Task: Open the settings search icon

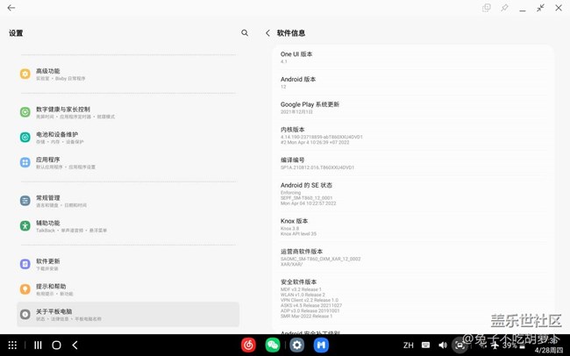Action: coord(245,33)
